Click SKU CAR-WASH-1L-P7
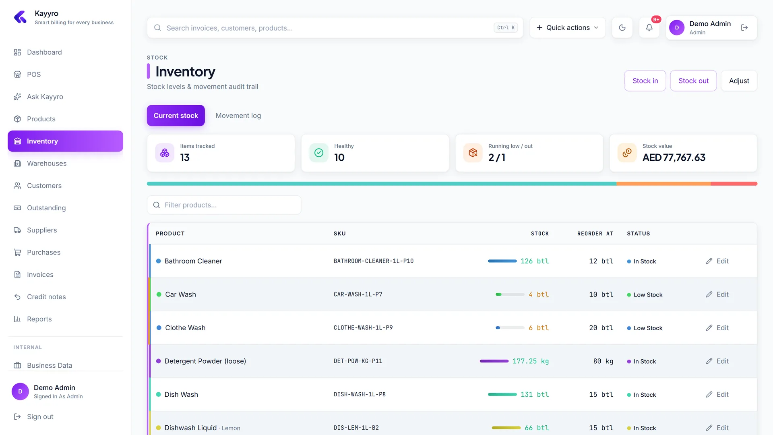The width and height of the screenshot is (773, 435). (358, 294)
